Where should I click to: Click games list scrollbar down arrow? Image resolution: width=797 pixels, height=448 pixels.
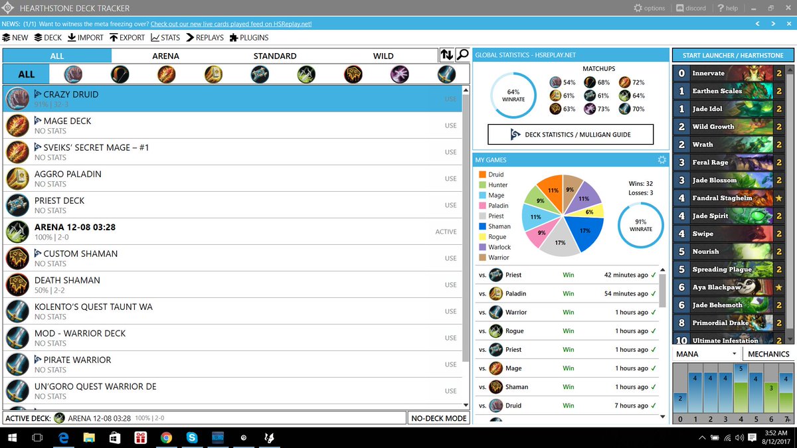pyautogui.click(x=662, y=417)
